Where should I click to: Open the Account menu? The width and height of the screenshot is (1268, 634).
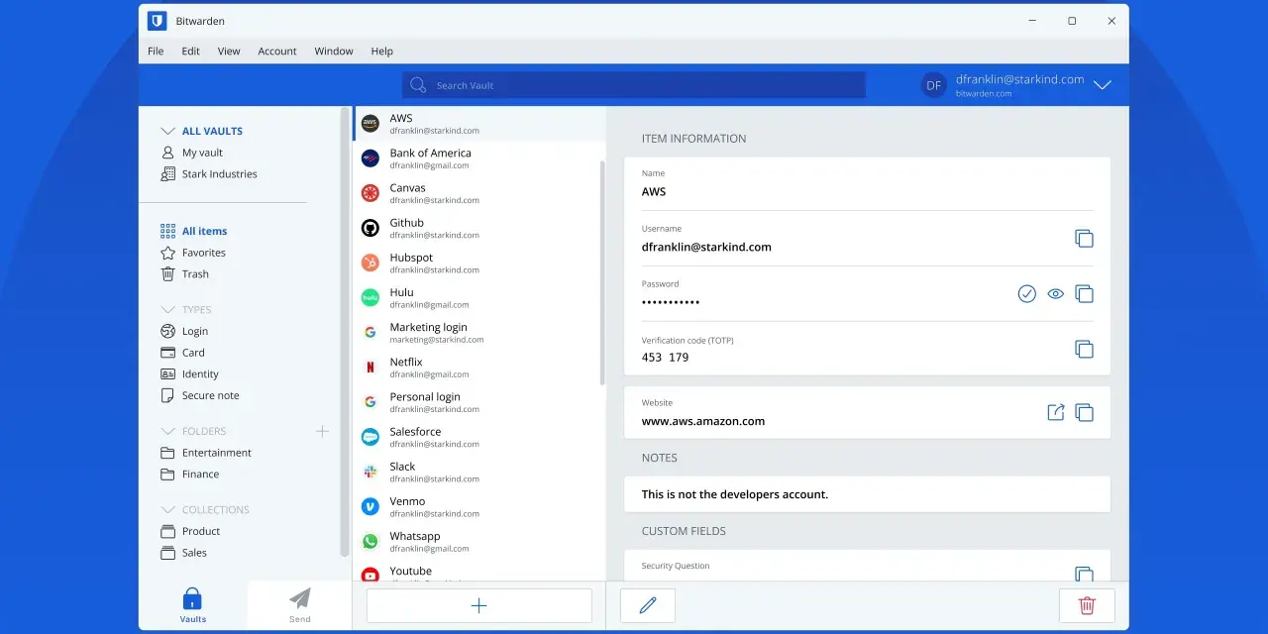(x=277, y=52)
